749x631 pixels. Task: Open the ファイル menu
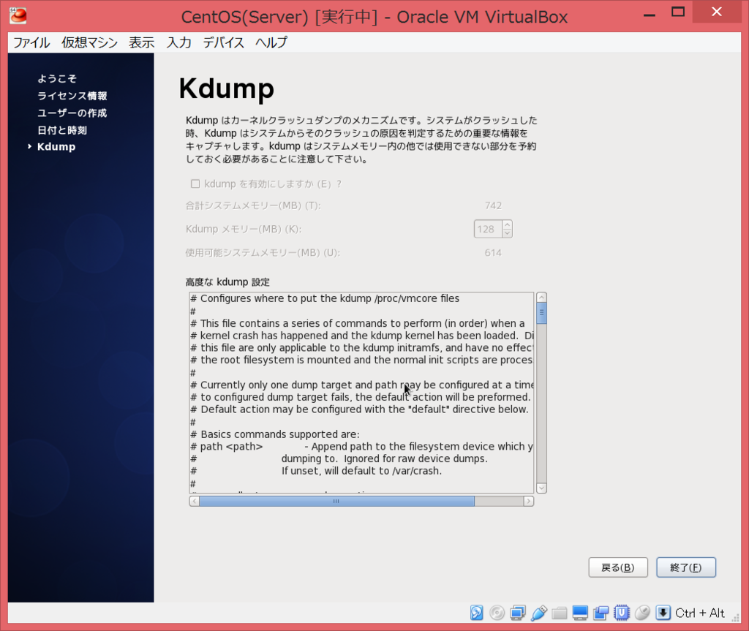tap(31, 42)
